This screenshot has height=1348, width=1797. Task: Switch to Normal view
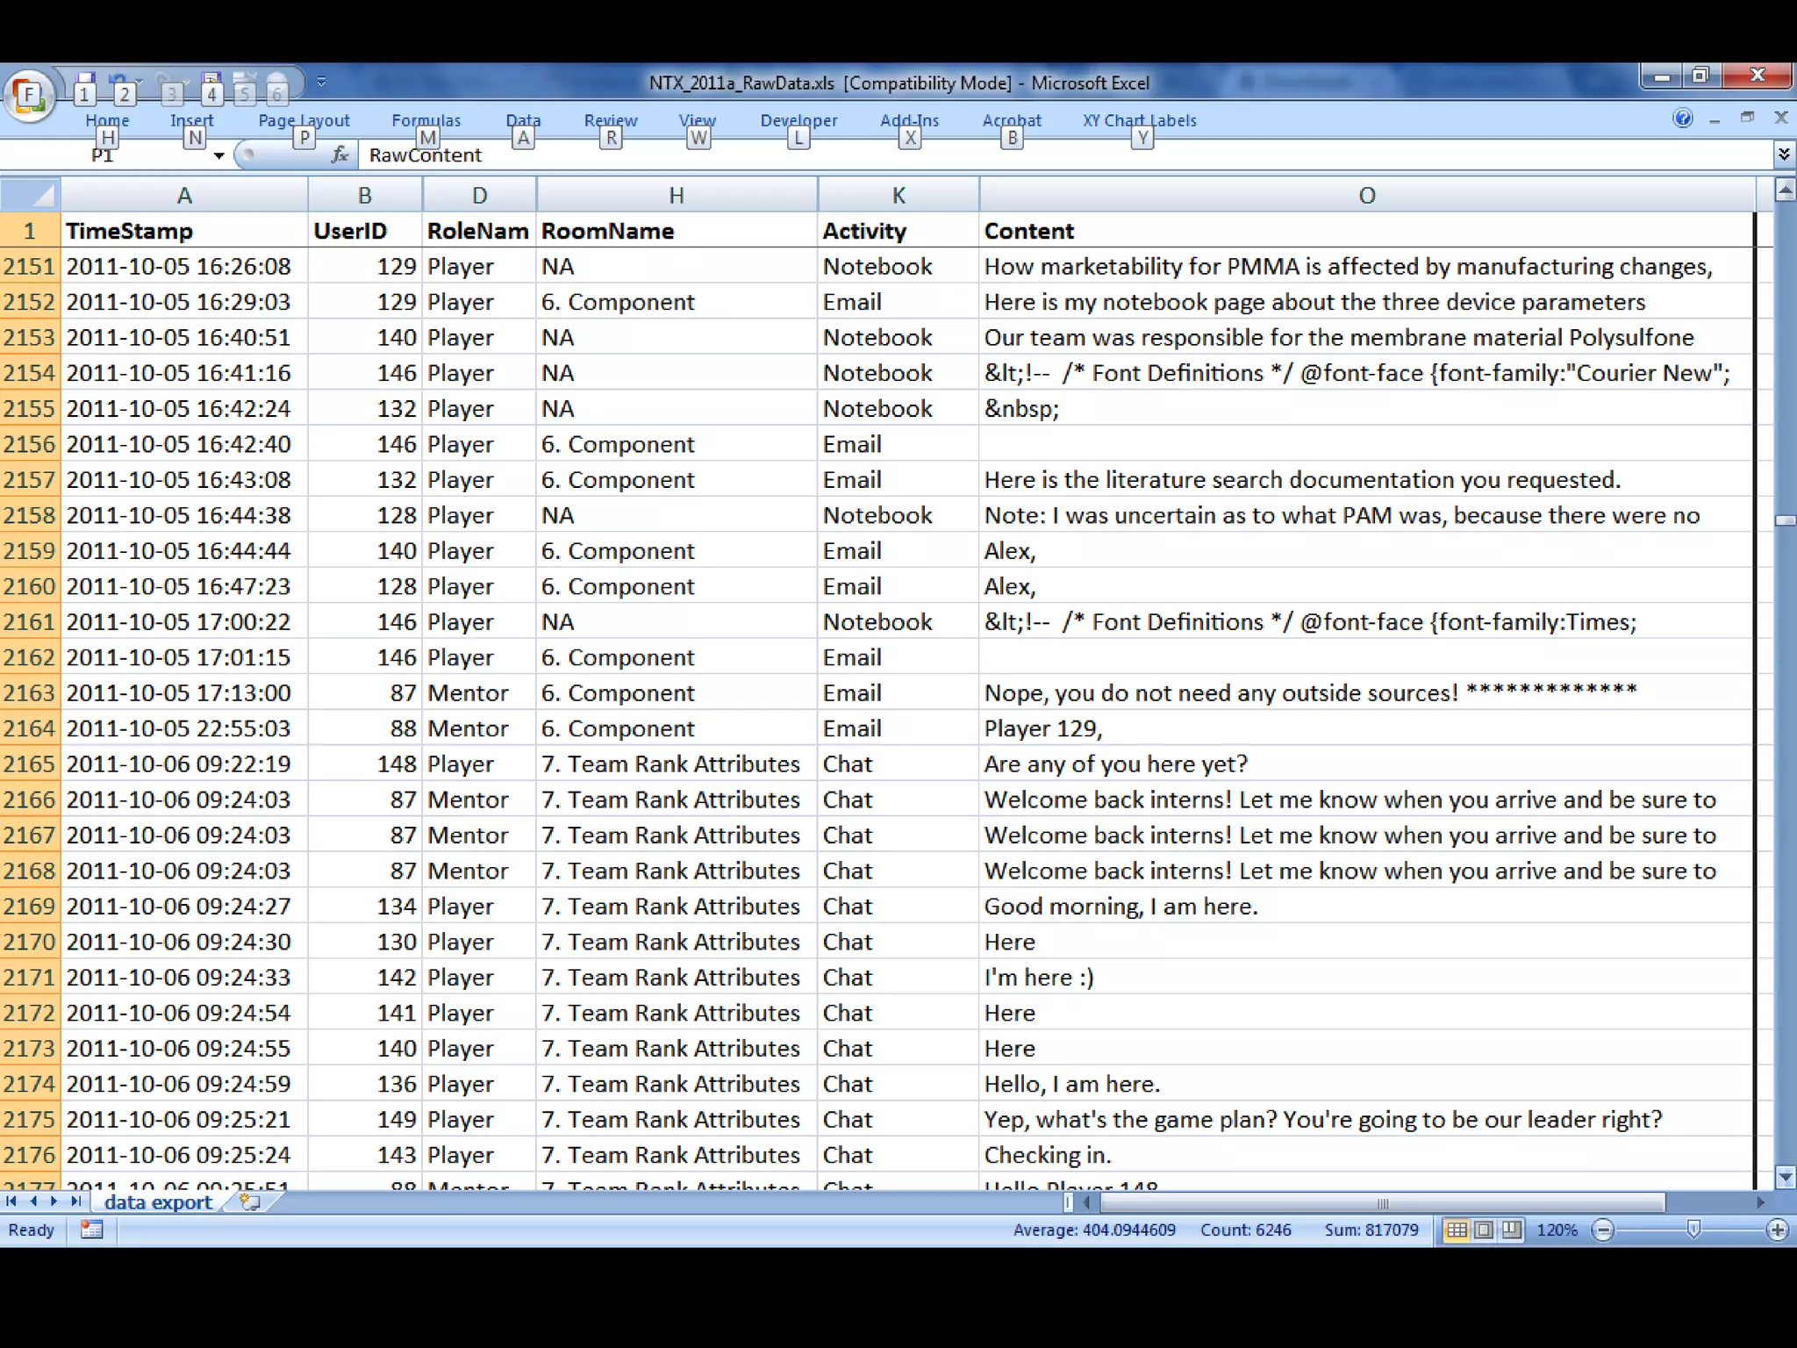point(1457,1230)
